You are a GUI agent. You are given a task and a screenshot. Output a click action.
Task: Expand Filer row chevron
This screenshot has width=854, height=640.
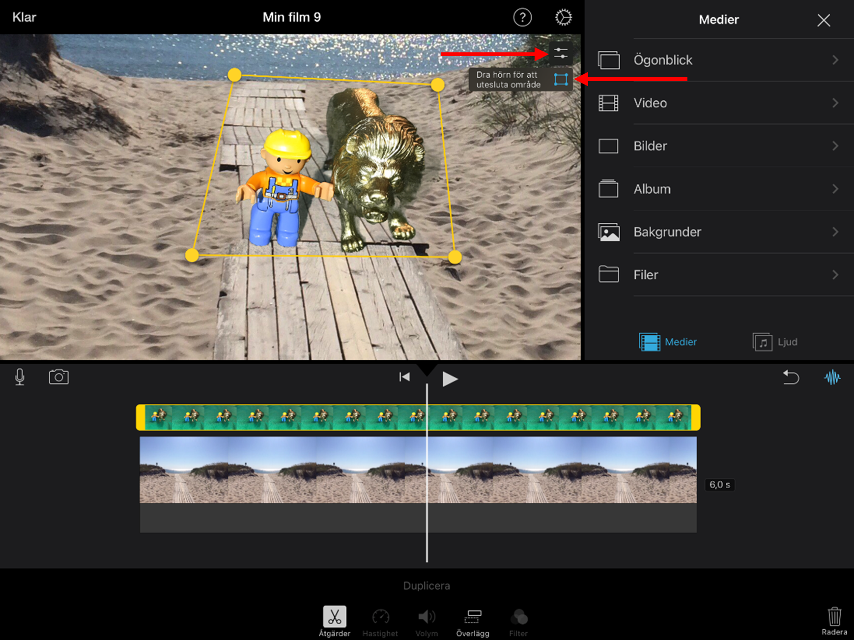(835, 275)
